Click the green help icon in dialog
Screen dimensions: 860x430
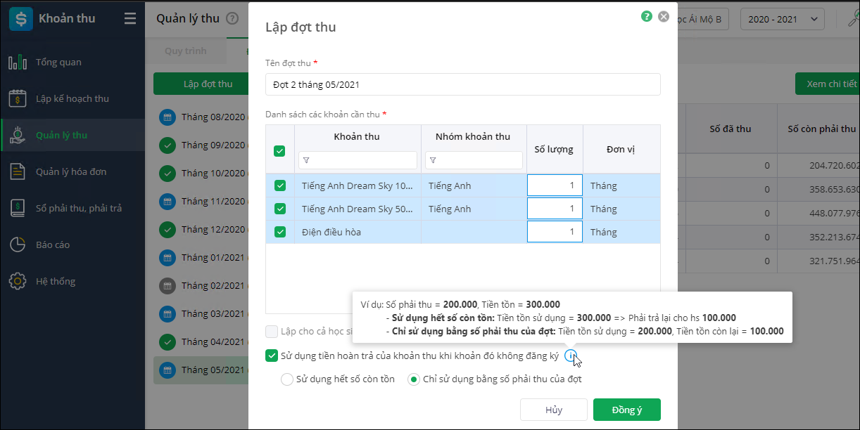[647, 16]
